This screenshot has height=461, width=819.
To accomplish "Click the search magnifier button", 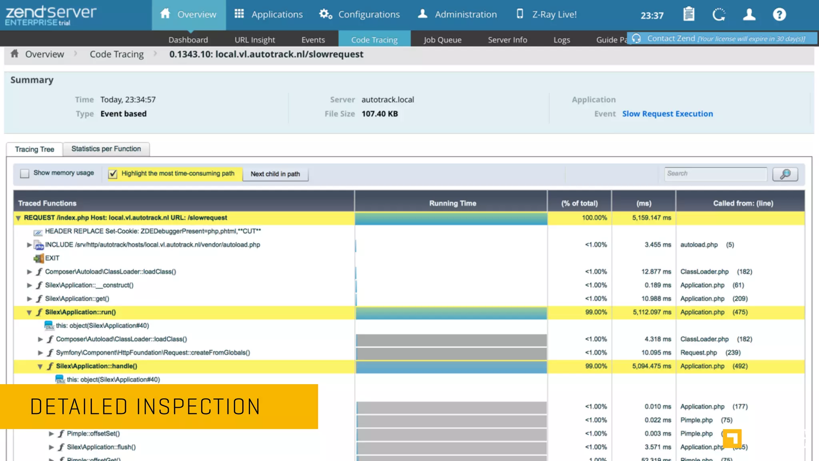I will click(785, 174).
